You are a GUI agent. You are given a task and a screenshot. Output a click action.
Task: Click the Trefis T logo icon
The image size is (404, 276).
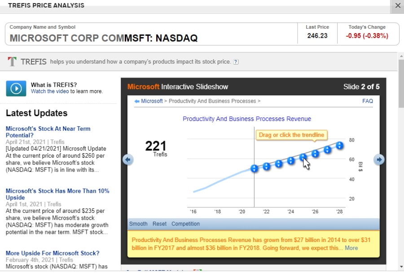[12, 62]
